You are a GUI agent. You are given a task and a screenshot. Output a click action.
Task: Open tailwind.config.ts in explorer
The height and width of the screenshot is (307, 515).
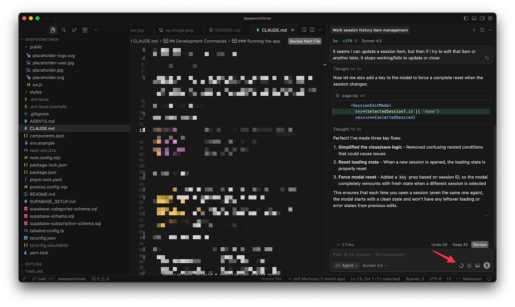(47, 231)
